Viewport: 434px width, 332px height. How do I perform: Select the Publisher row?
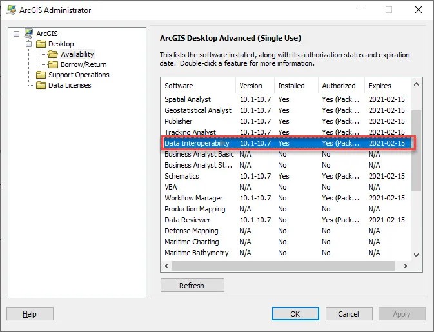coord(286,121)
